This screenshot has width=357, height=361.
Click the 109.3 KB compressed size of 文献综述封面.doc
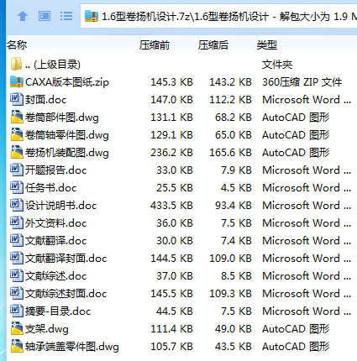(230, 294)
